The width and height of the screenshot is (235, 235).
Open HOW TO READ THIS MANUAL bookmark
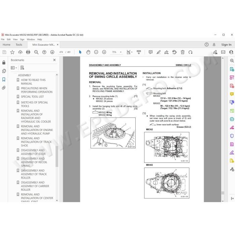pos(33,82)
